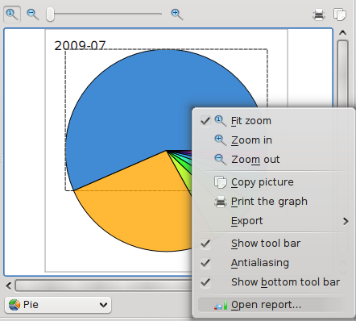356x321 pixels.
Task: Click the printer icon in toolbar
Action: coord(319,15)
